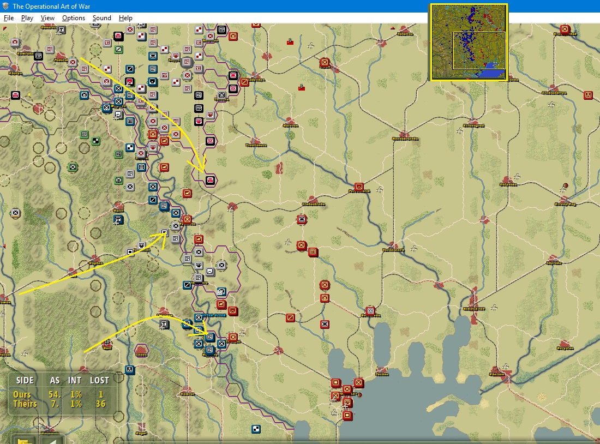Open the View menu

(x=47, y=18)
